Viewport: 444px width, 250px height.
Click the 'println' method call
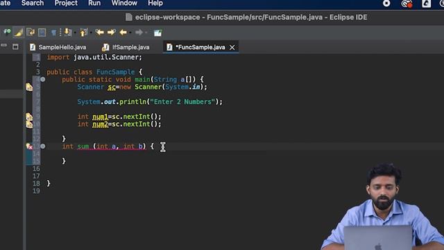tap(133, 102)
